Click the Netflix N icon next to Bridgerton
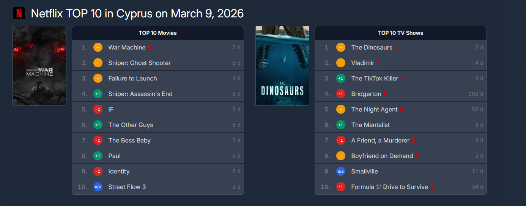Image resolution: width=526 pixels, height=206 pixels. click(385, 94)
